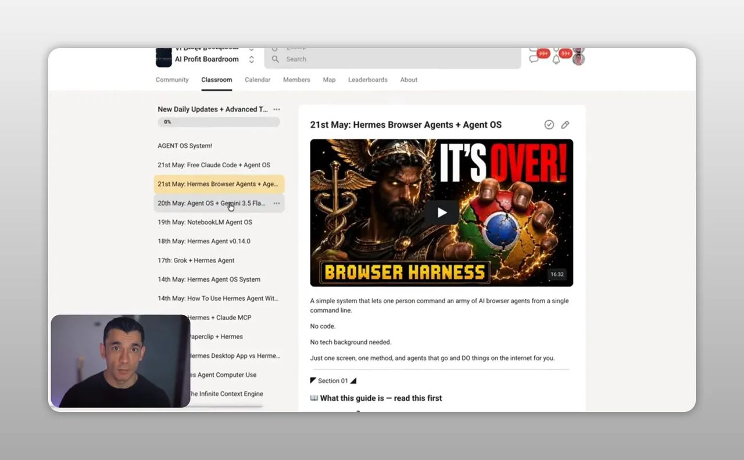Click 'What this guide is — read this first' heading
744x460 pixels.
(376, 398)
